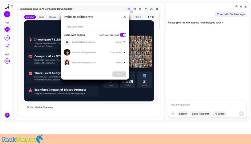The width and height of the screenshot is (251, 144).
Task: Select the Deep Research chip
Action: point(201,114)
